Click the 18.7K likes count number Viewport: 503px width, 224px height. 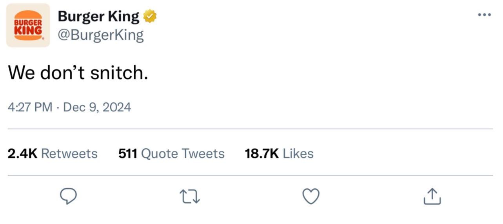[262, 153]
